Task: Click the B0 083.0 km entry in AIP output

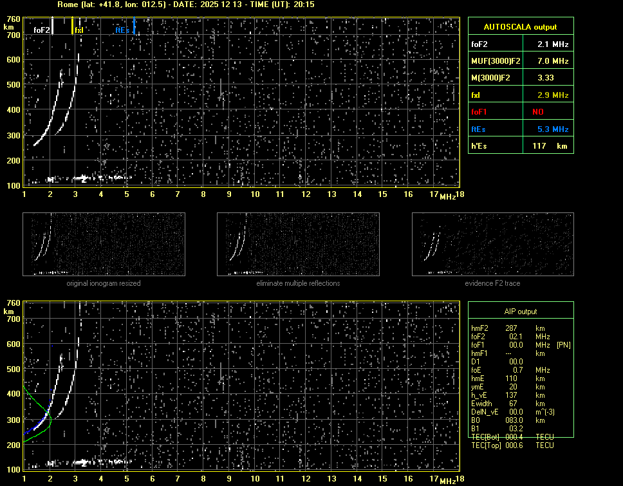Action: pos(513,420)
